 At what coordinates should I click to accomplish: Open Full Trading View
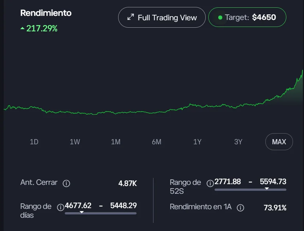tap(162, 17)
